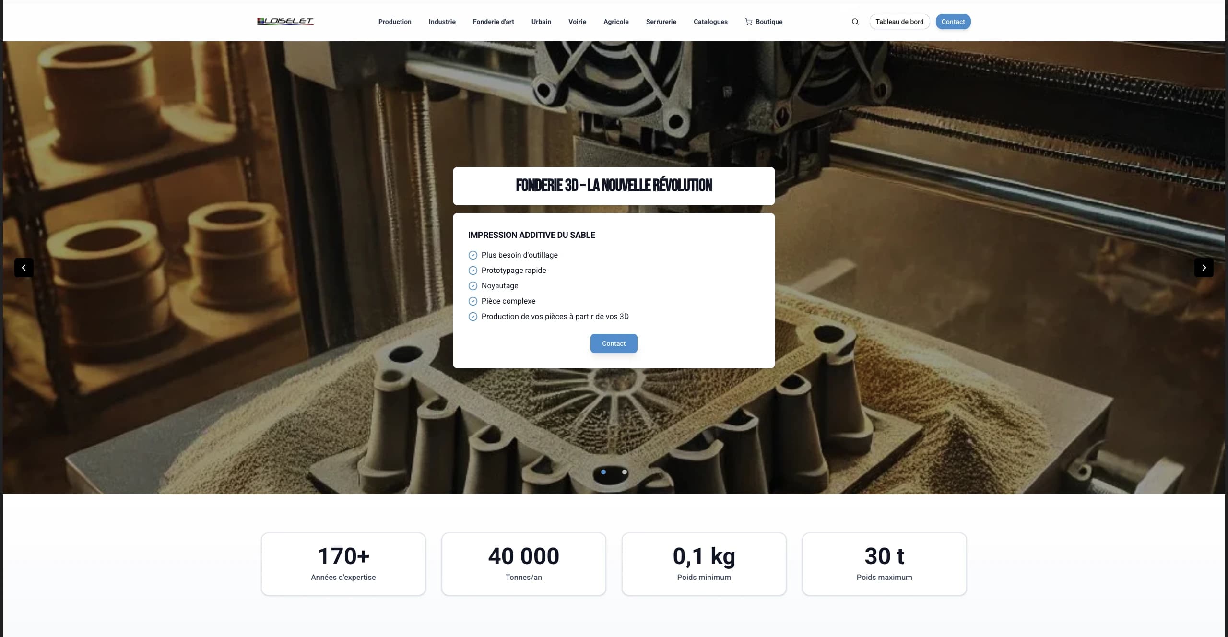Select the second carousel dot indicator
Screen dimensions: 1228x637
[625, 472]
